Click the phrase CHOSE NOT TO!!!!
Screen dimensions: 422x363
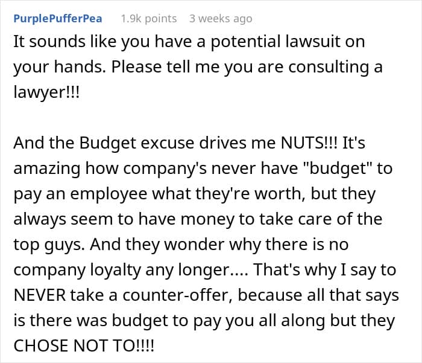coord(84,345)
